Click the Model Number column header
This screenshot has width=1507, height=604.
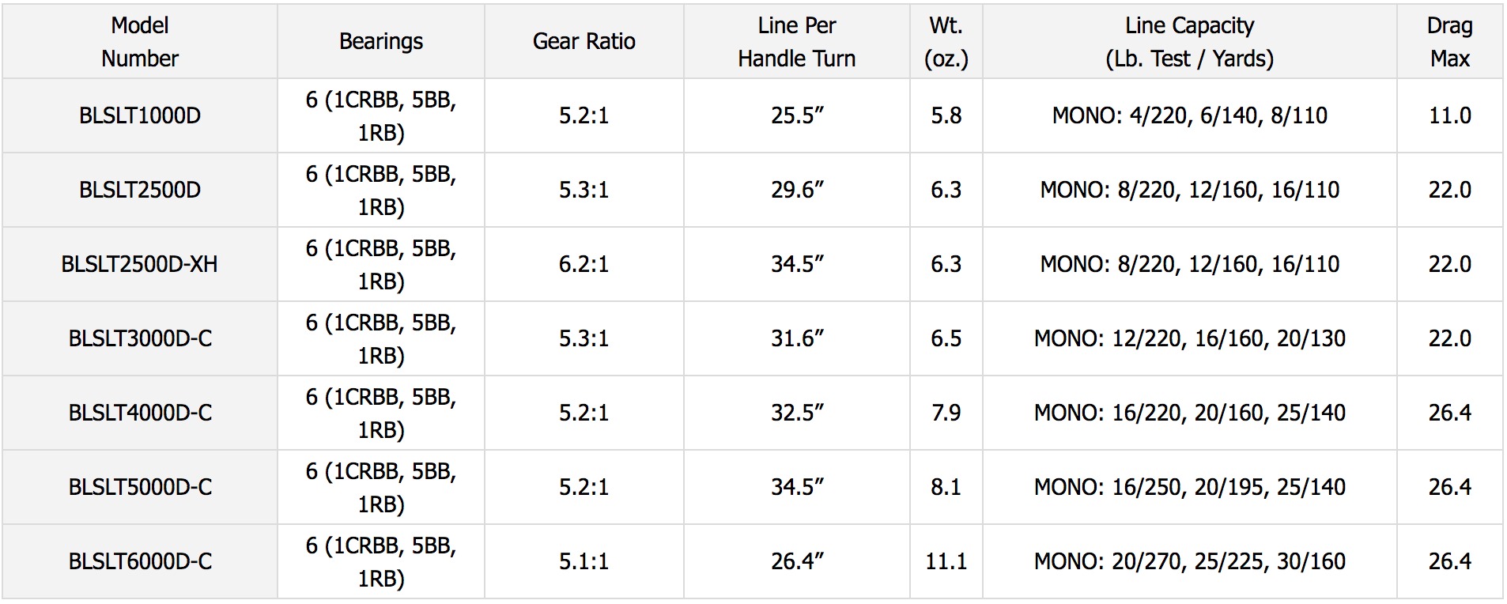click(140, 42)
